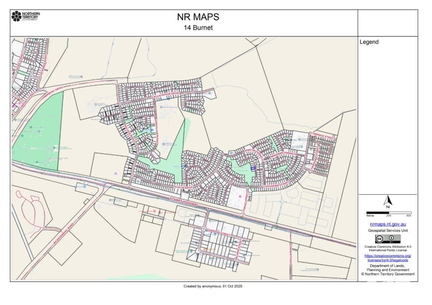The width and height of the screenshot is (432, 305).
Task: Click the Legend heading
Action: click(369, 42)
